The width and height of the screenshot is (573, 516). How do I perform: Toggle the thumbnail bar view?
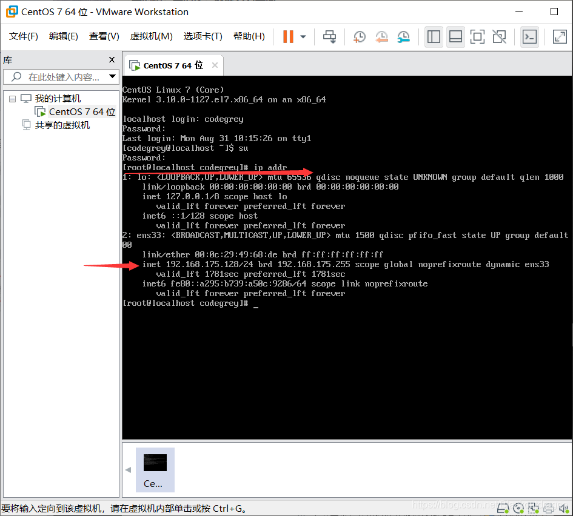coord(455,36)
